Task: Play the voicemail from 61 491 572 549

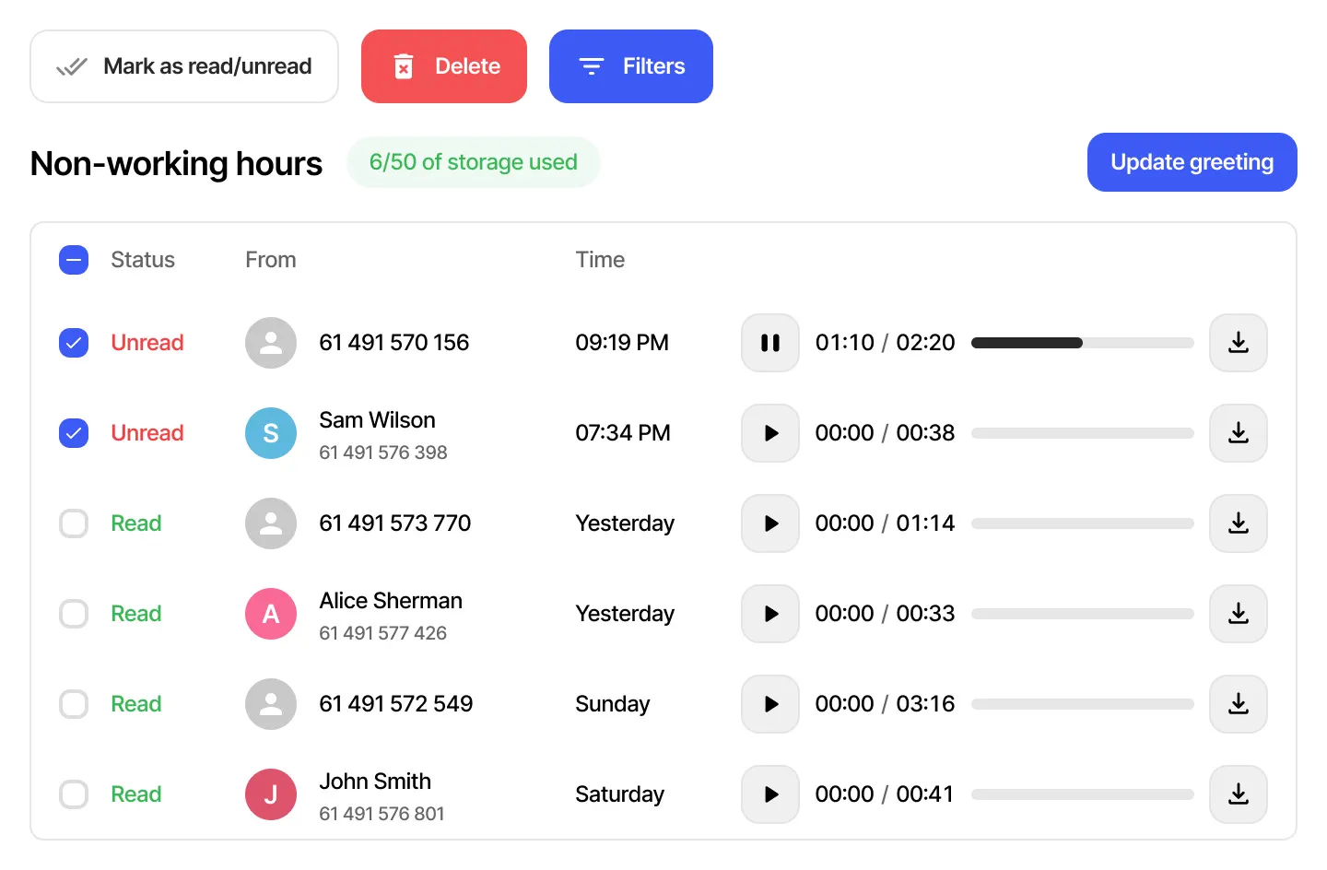Action: [770, 704]
